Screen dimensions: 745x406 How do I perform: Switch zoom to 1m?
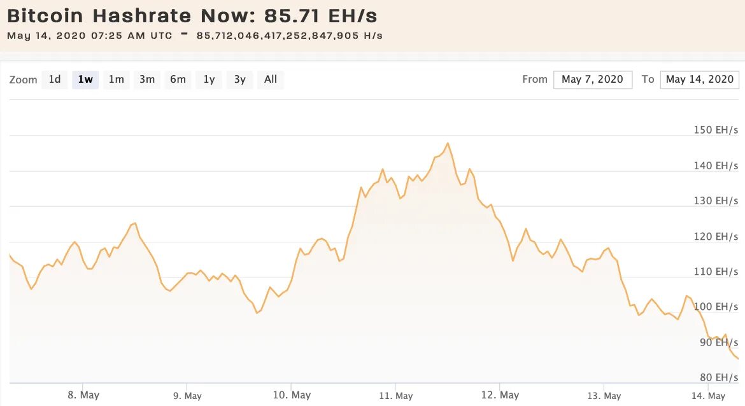point(117,80)
